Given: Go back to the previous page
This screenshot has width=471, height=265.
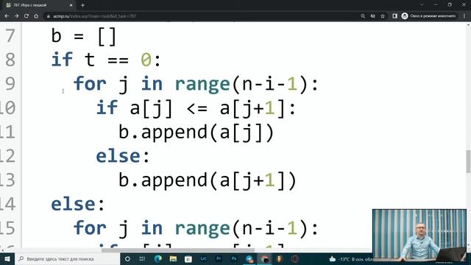Looking at the screenshot, I should coord(7,16).
